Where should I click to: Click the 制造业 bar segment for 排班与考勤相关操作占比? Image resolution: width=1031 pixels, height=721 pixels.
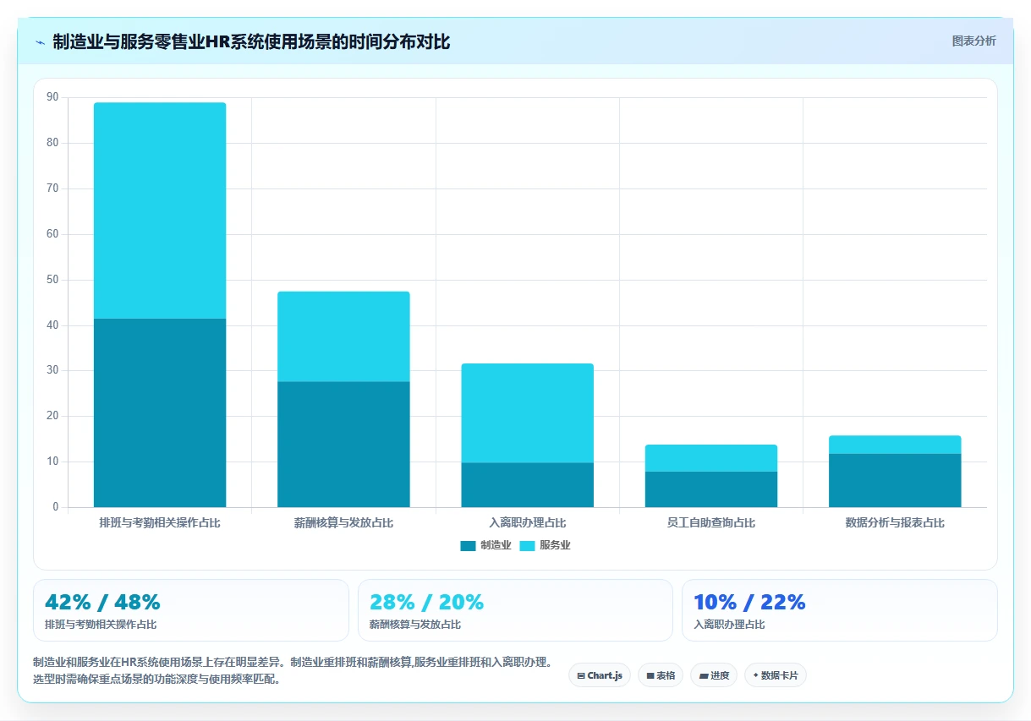(x=160, y=412)
